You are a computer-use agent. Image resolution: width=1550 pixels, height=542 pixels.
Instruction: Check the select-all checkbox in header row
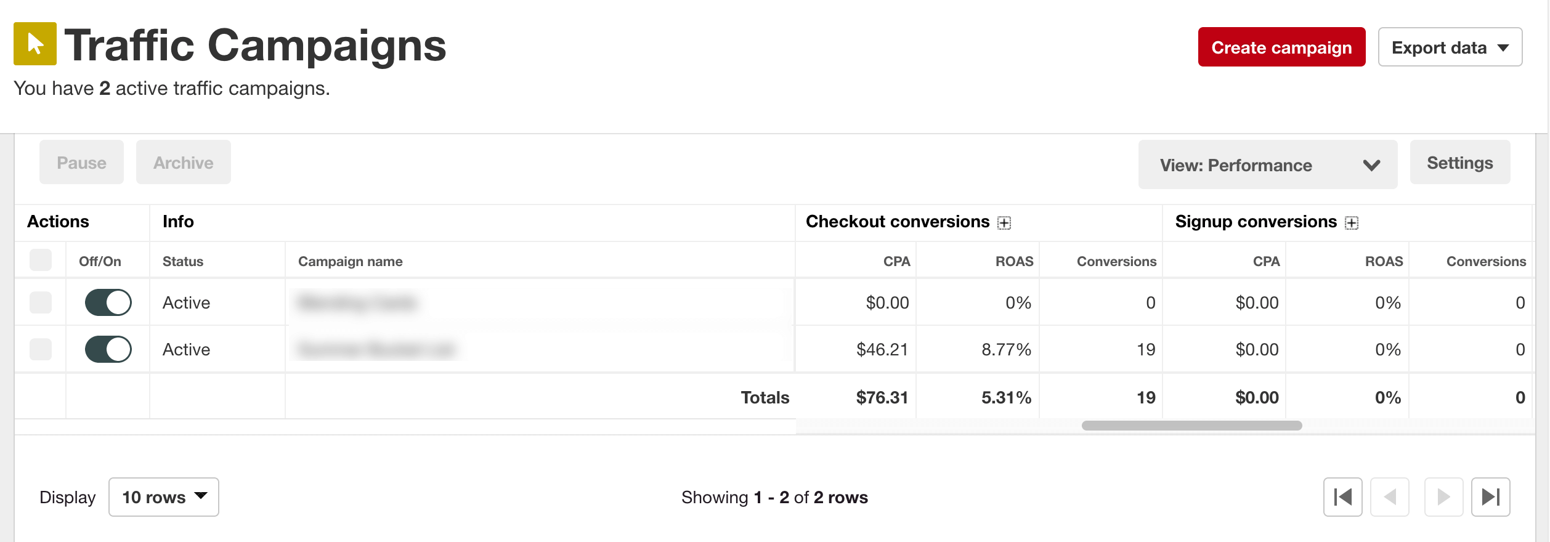[41, 261]
